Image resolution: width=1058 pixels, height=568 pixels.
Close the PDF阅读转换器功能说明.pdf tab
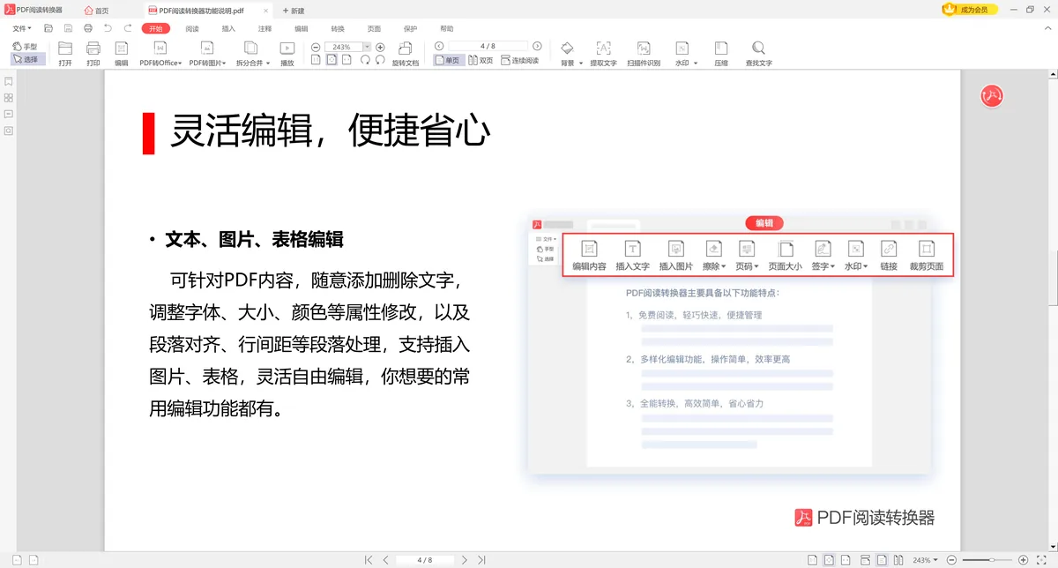tap(266, 10)
